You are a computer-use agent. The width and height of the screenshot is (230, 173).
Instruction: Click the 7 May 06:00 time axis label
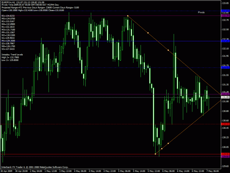pos(213,171)
